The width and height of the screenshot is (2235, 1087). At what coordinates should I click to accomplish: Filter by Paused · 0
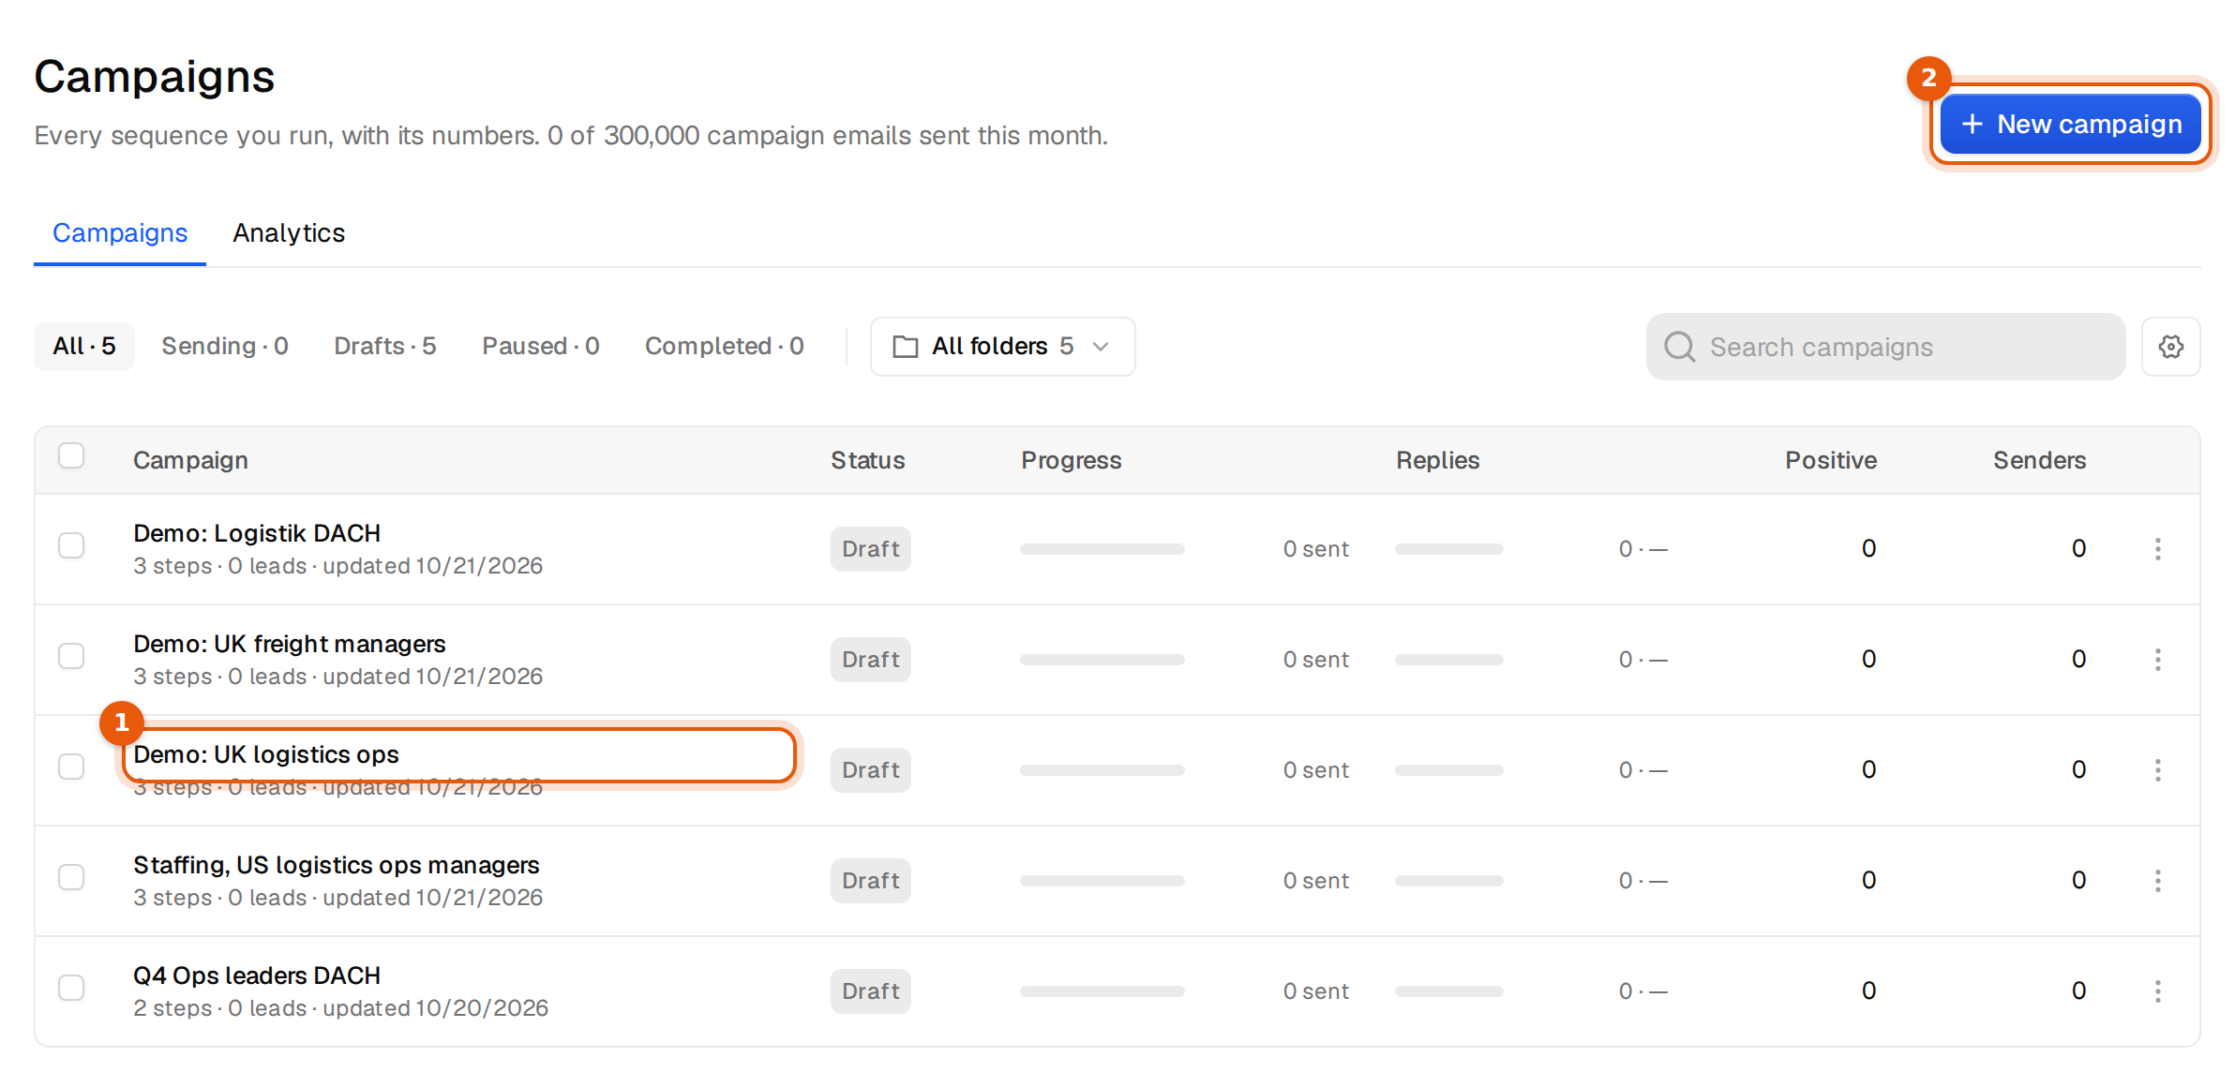541,347
